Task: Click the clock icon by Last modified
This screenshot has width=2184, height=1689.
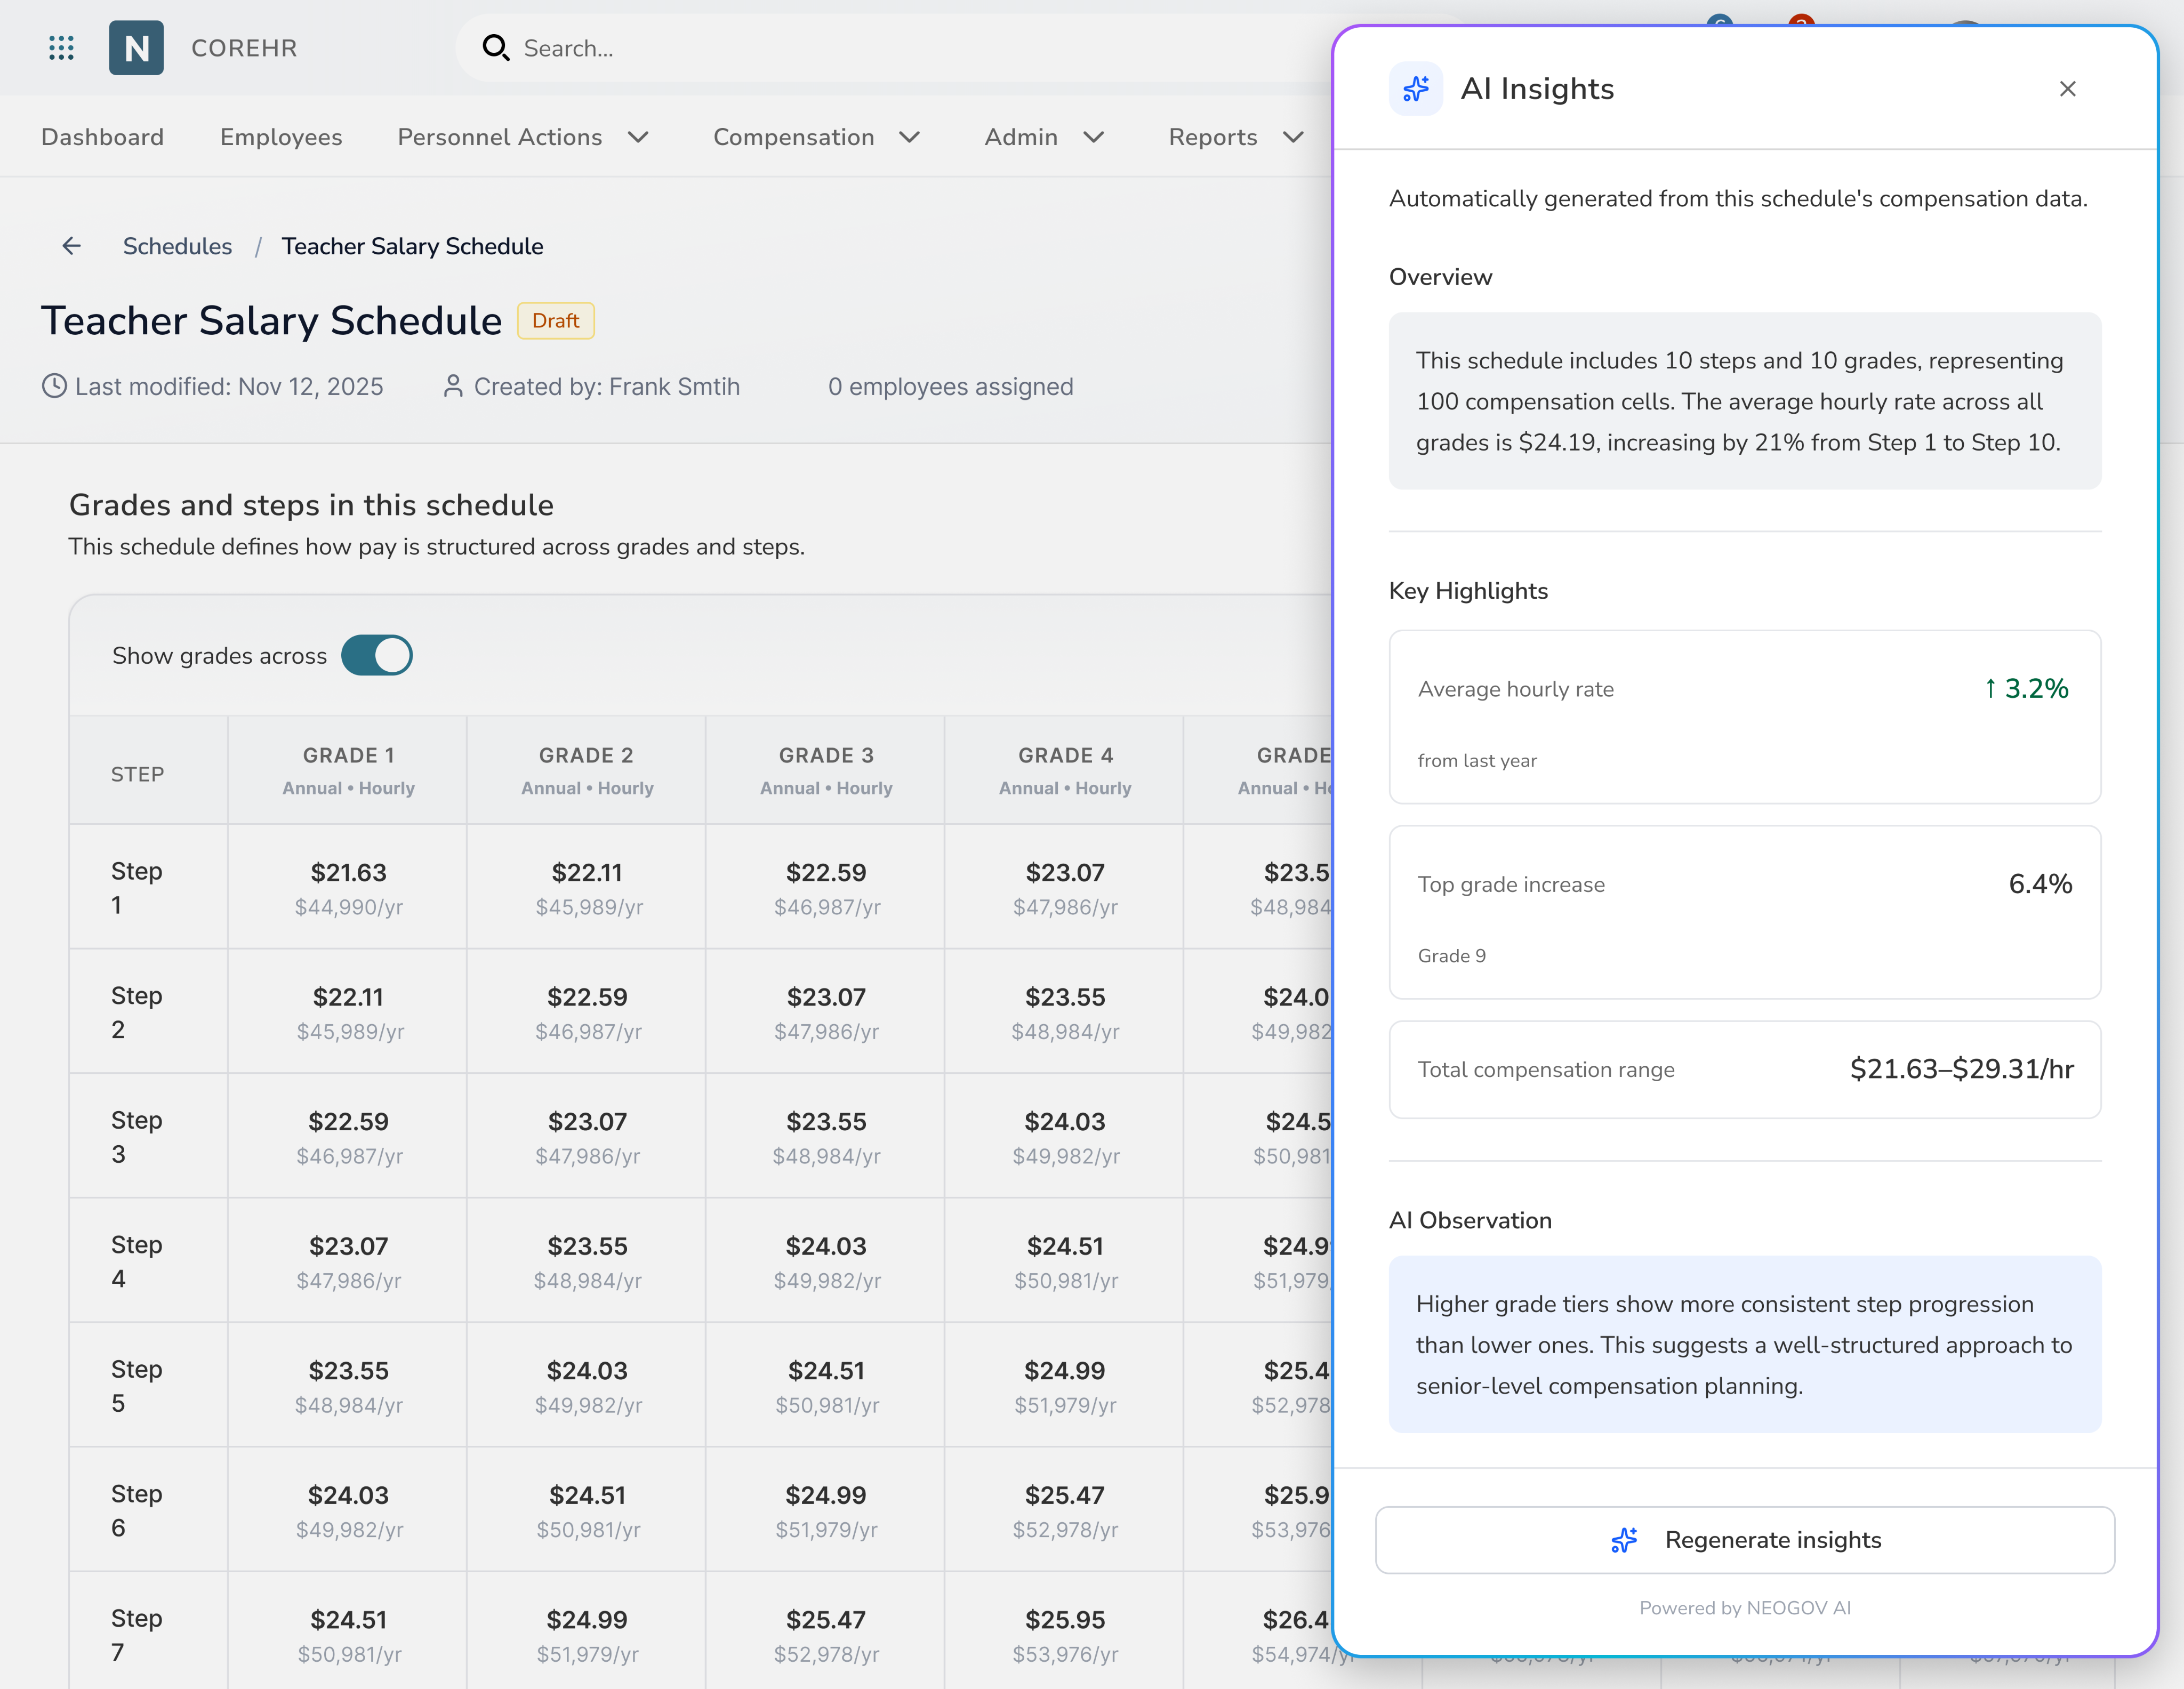Action: 54,386
